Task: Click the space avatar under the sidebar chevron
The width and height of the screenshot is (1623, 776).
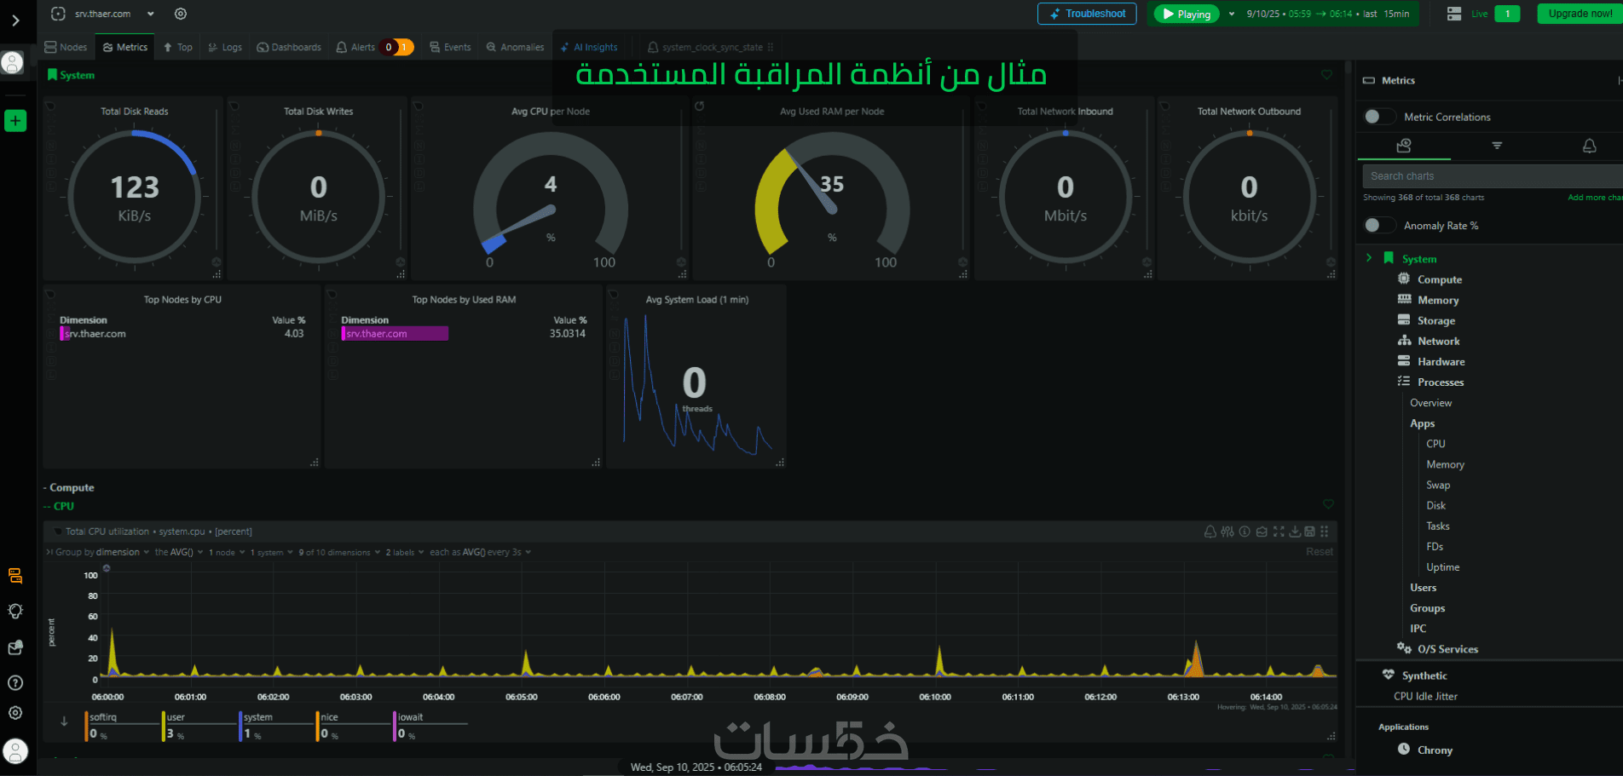Action: click(x=13, y=62)
